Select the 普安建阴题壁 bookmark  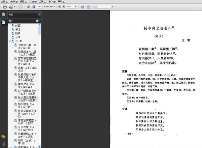27,122
